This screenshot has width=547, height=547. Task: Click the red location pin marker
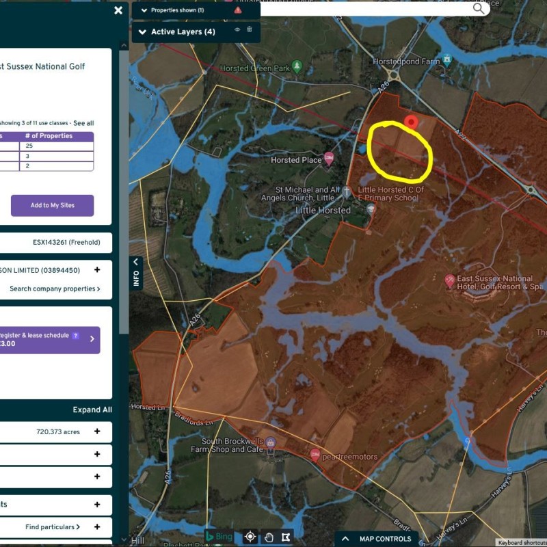(x=410, y=122)
